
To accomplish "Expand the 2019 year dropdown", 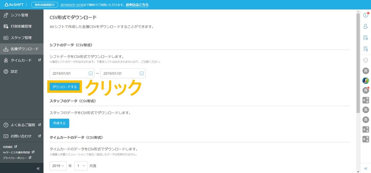I will pyautogui.click(x=58, y=166).
